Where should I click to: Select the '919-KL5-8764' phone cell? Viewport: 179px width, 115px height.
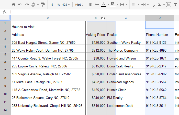pos(160,96)
